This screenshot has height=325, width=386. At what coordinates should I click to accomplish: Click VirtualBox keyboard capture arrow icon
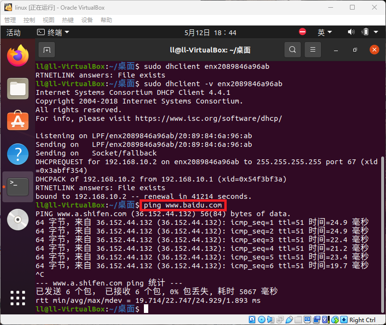click(344, 320)
